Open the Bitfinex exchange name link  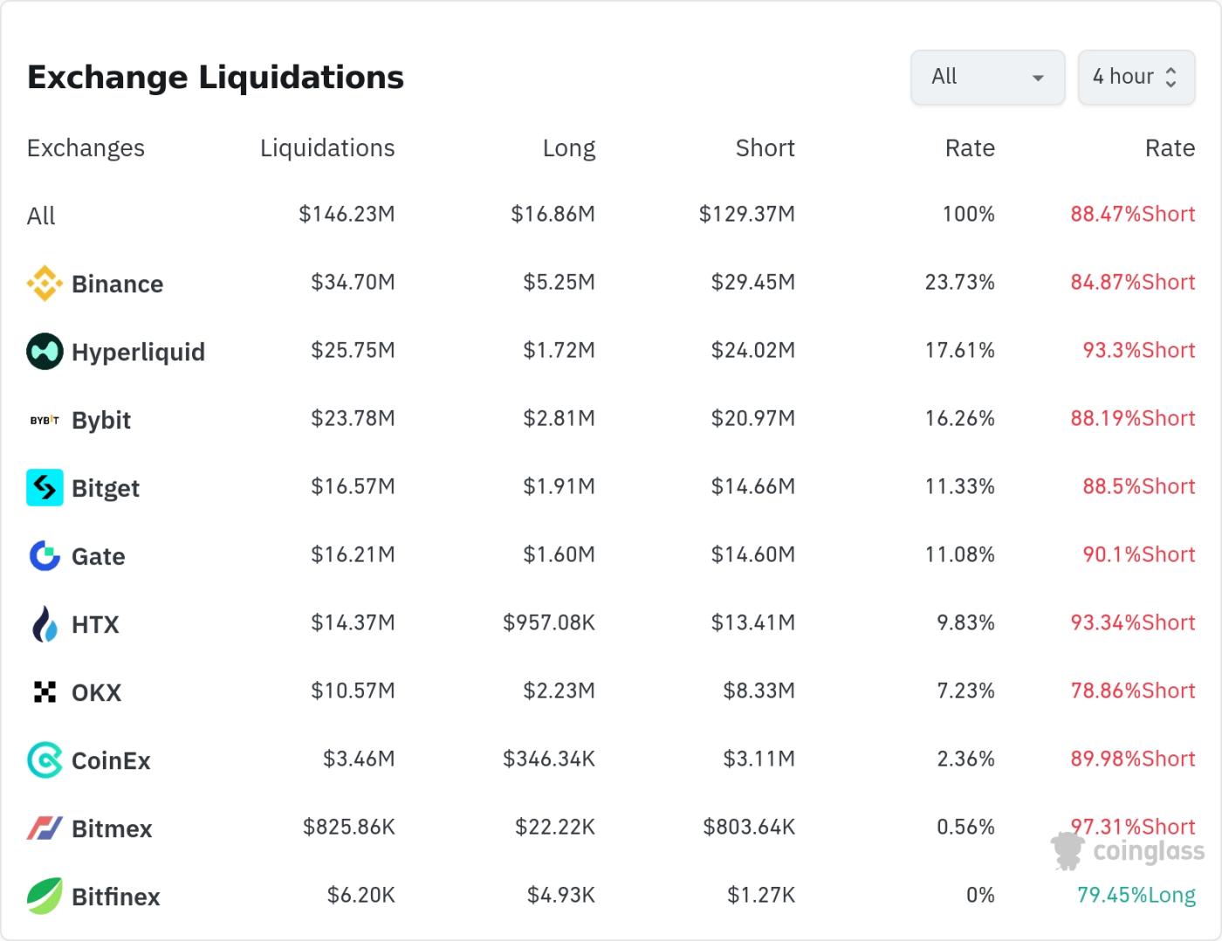[116, 897]
